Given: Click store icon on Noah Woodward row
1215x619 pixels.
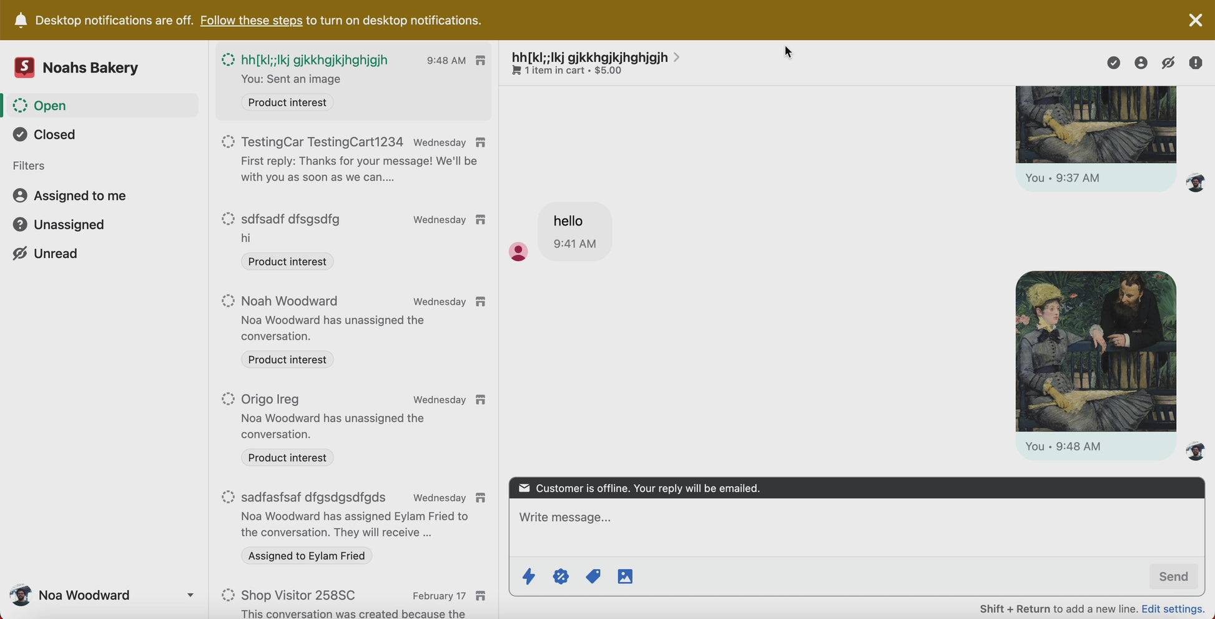Looking at the screenshot, I should [480, 302].
